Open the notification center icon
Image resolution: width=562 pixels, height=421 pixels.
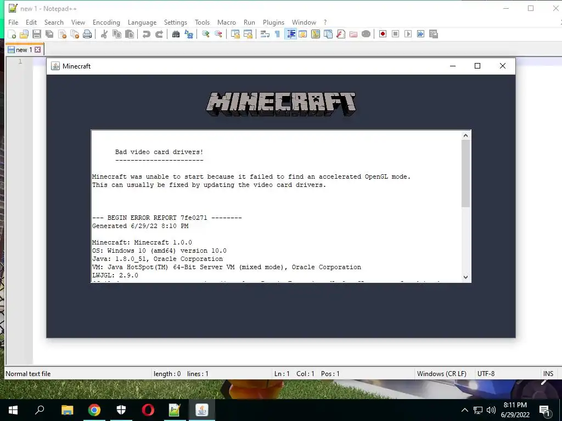pos(545,410)
